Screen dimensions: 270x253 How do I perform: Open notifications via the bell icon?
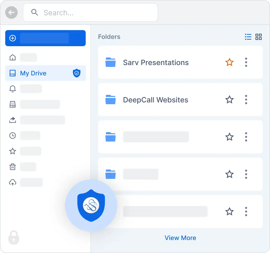click(12, 89)
